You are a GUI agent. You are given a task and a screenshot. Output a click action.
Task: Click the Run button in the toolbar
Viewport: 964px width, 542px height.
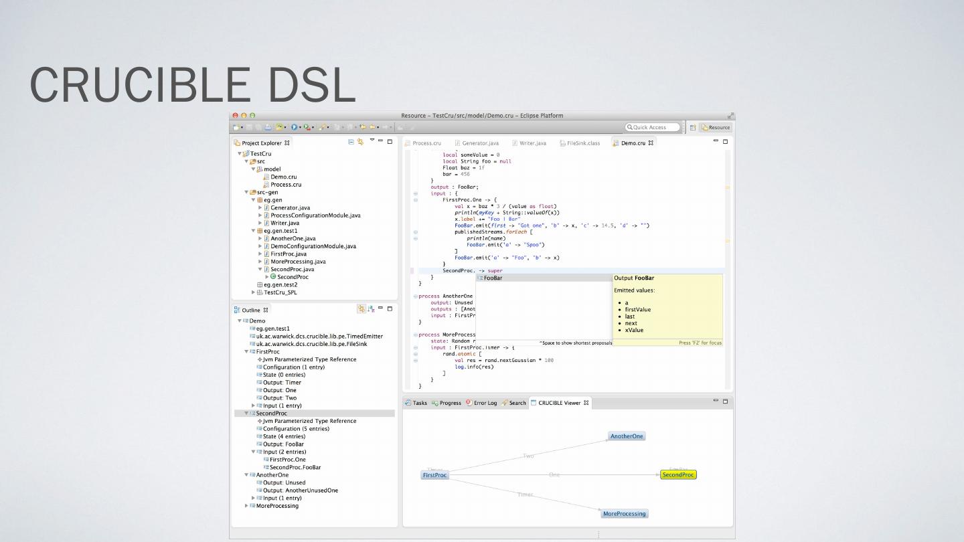295,127
